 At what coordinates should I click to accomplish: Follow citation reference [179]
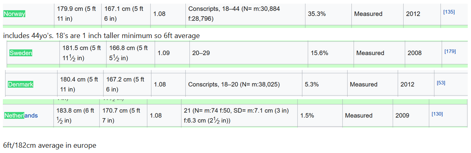(450, 51)
